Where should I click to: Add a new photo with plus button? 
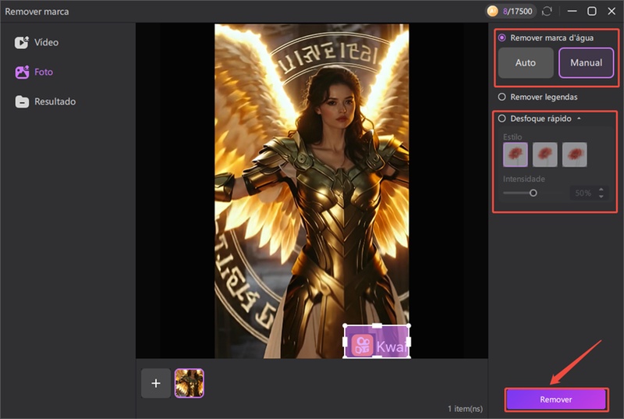[156, 383]
